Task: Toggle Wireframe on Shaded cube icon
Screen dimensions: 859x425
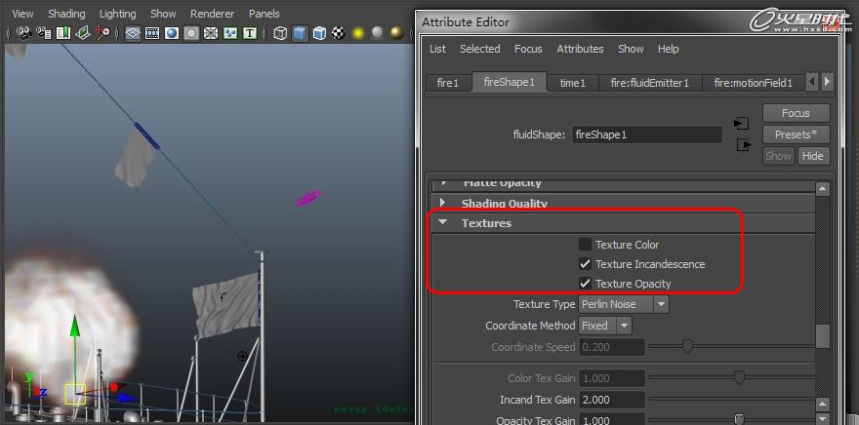Action: coord(319,34)
